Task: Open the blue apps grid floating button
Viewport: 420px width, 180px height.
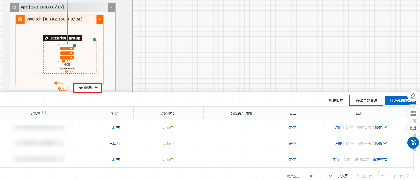Action: click(413, 143)
